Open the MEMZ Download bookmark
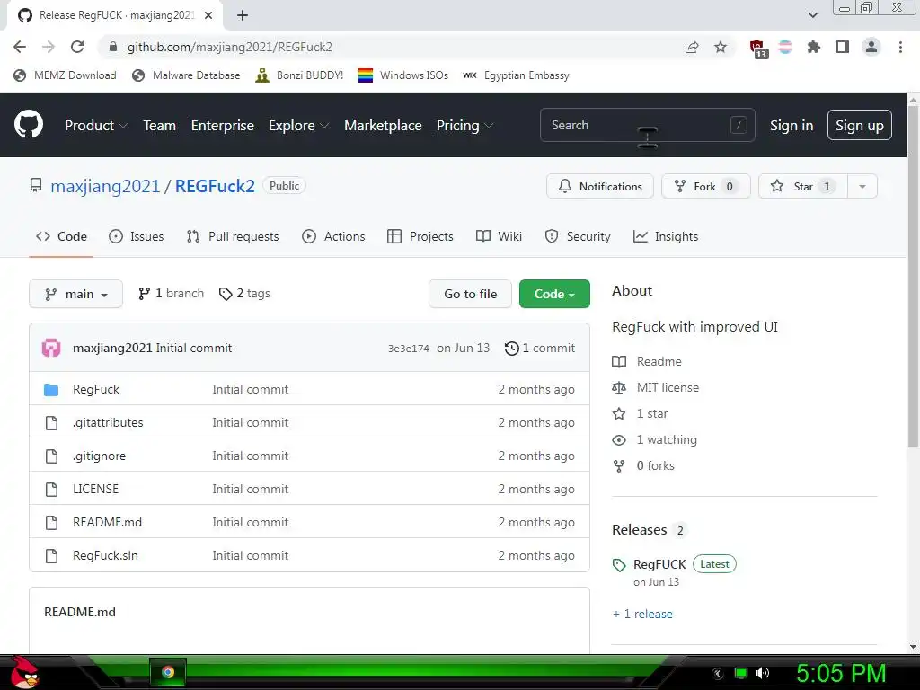Screen dimensions: 920x690 pyautogui.click(x=65, y=75)
